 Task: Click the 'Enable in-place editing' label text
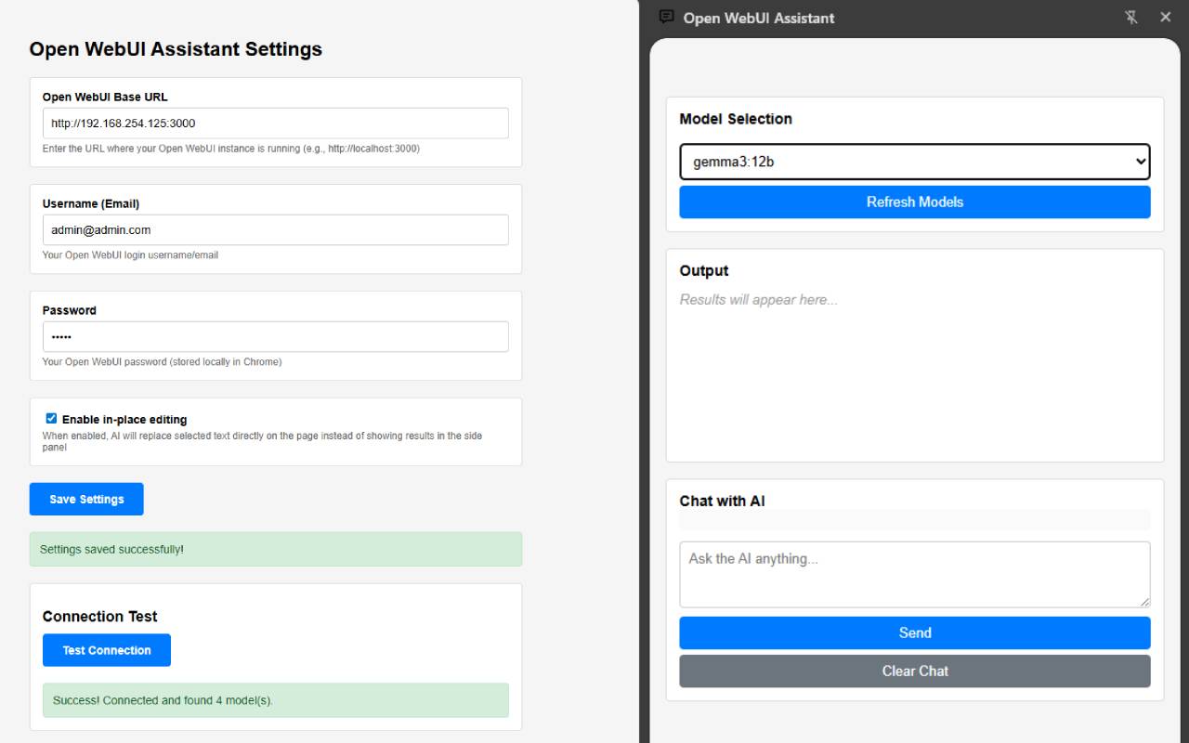(x=124, y=420)
